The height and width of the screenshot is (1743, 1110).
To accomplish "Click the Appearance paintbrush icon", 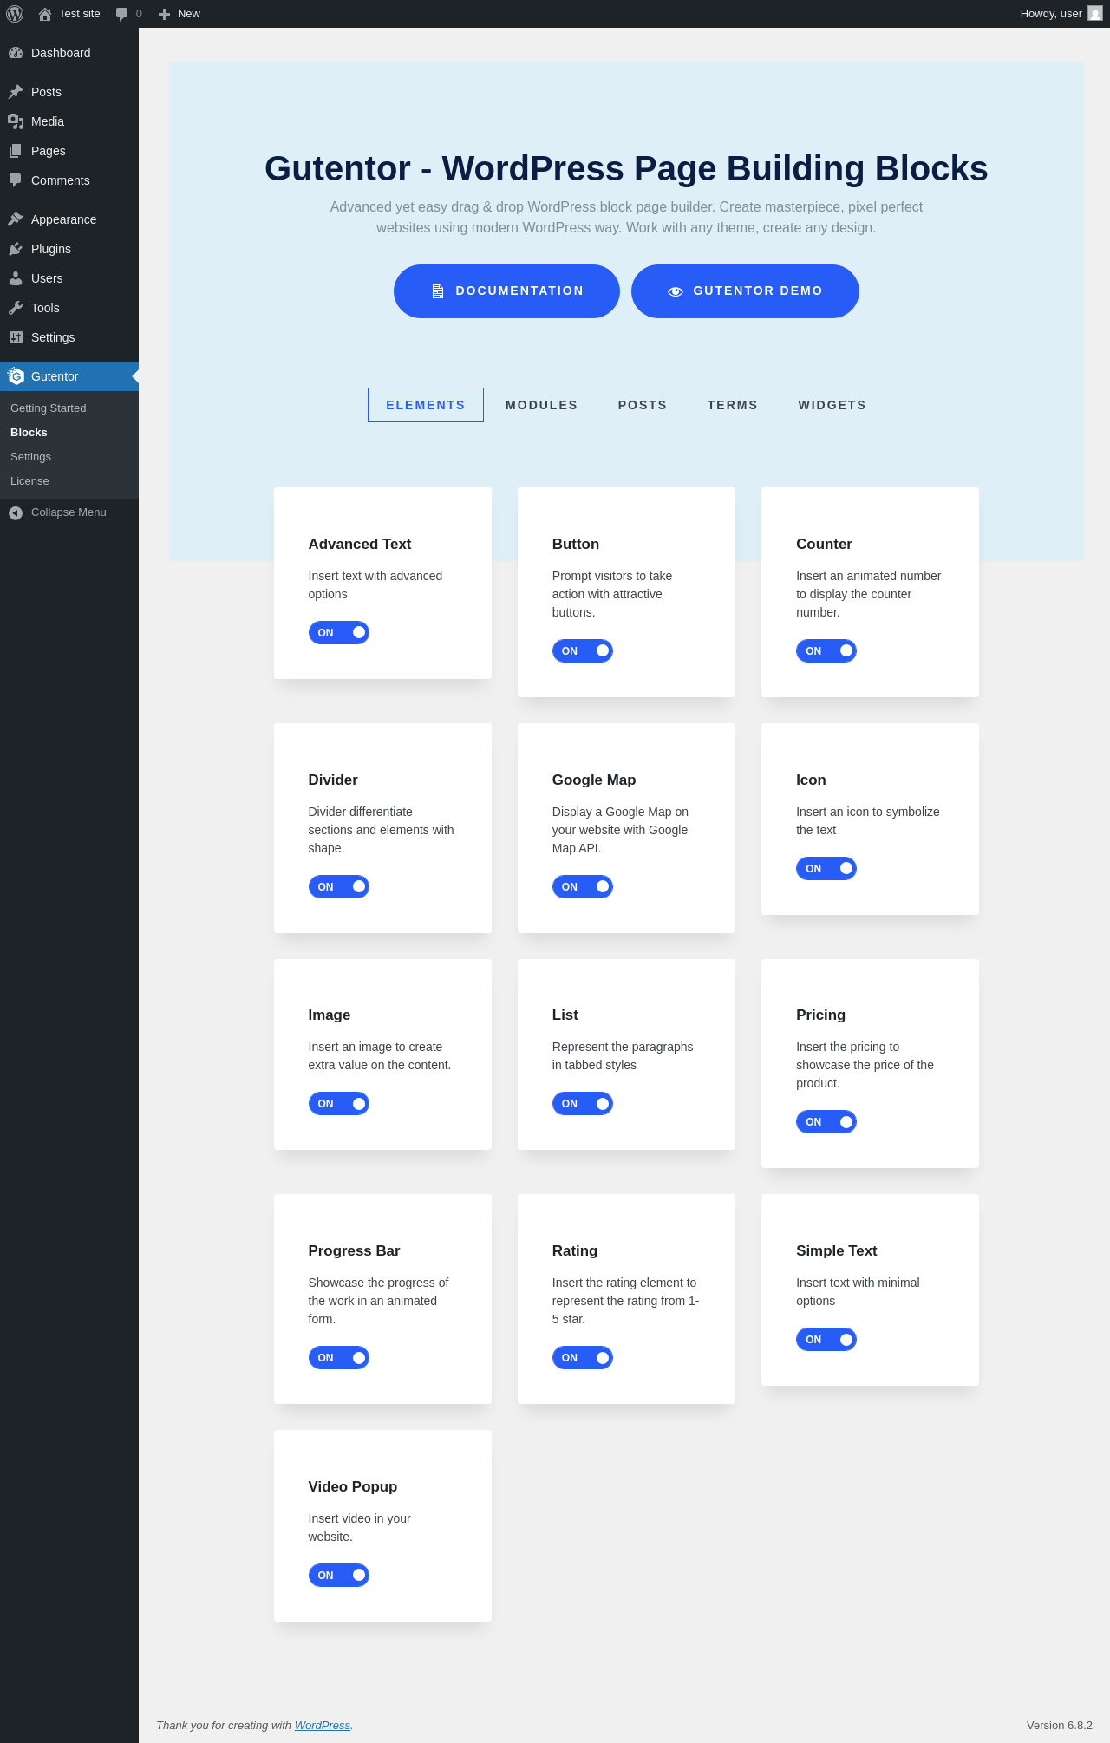I will click(16, 219).
